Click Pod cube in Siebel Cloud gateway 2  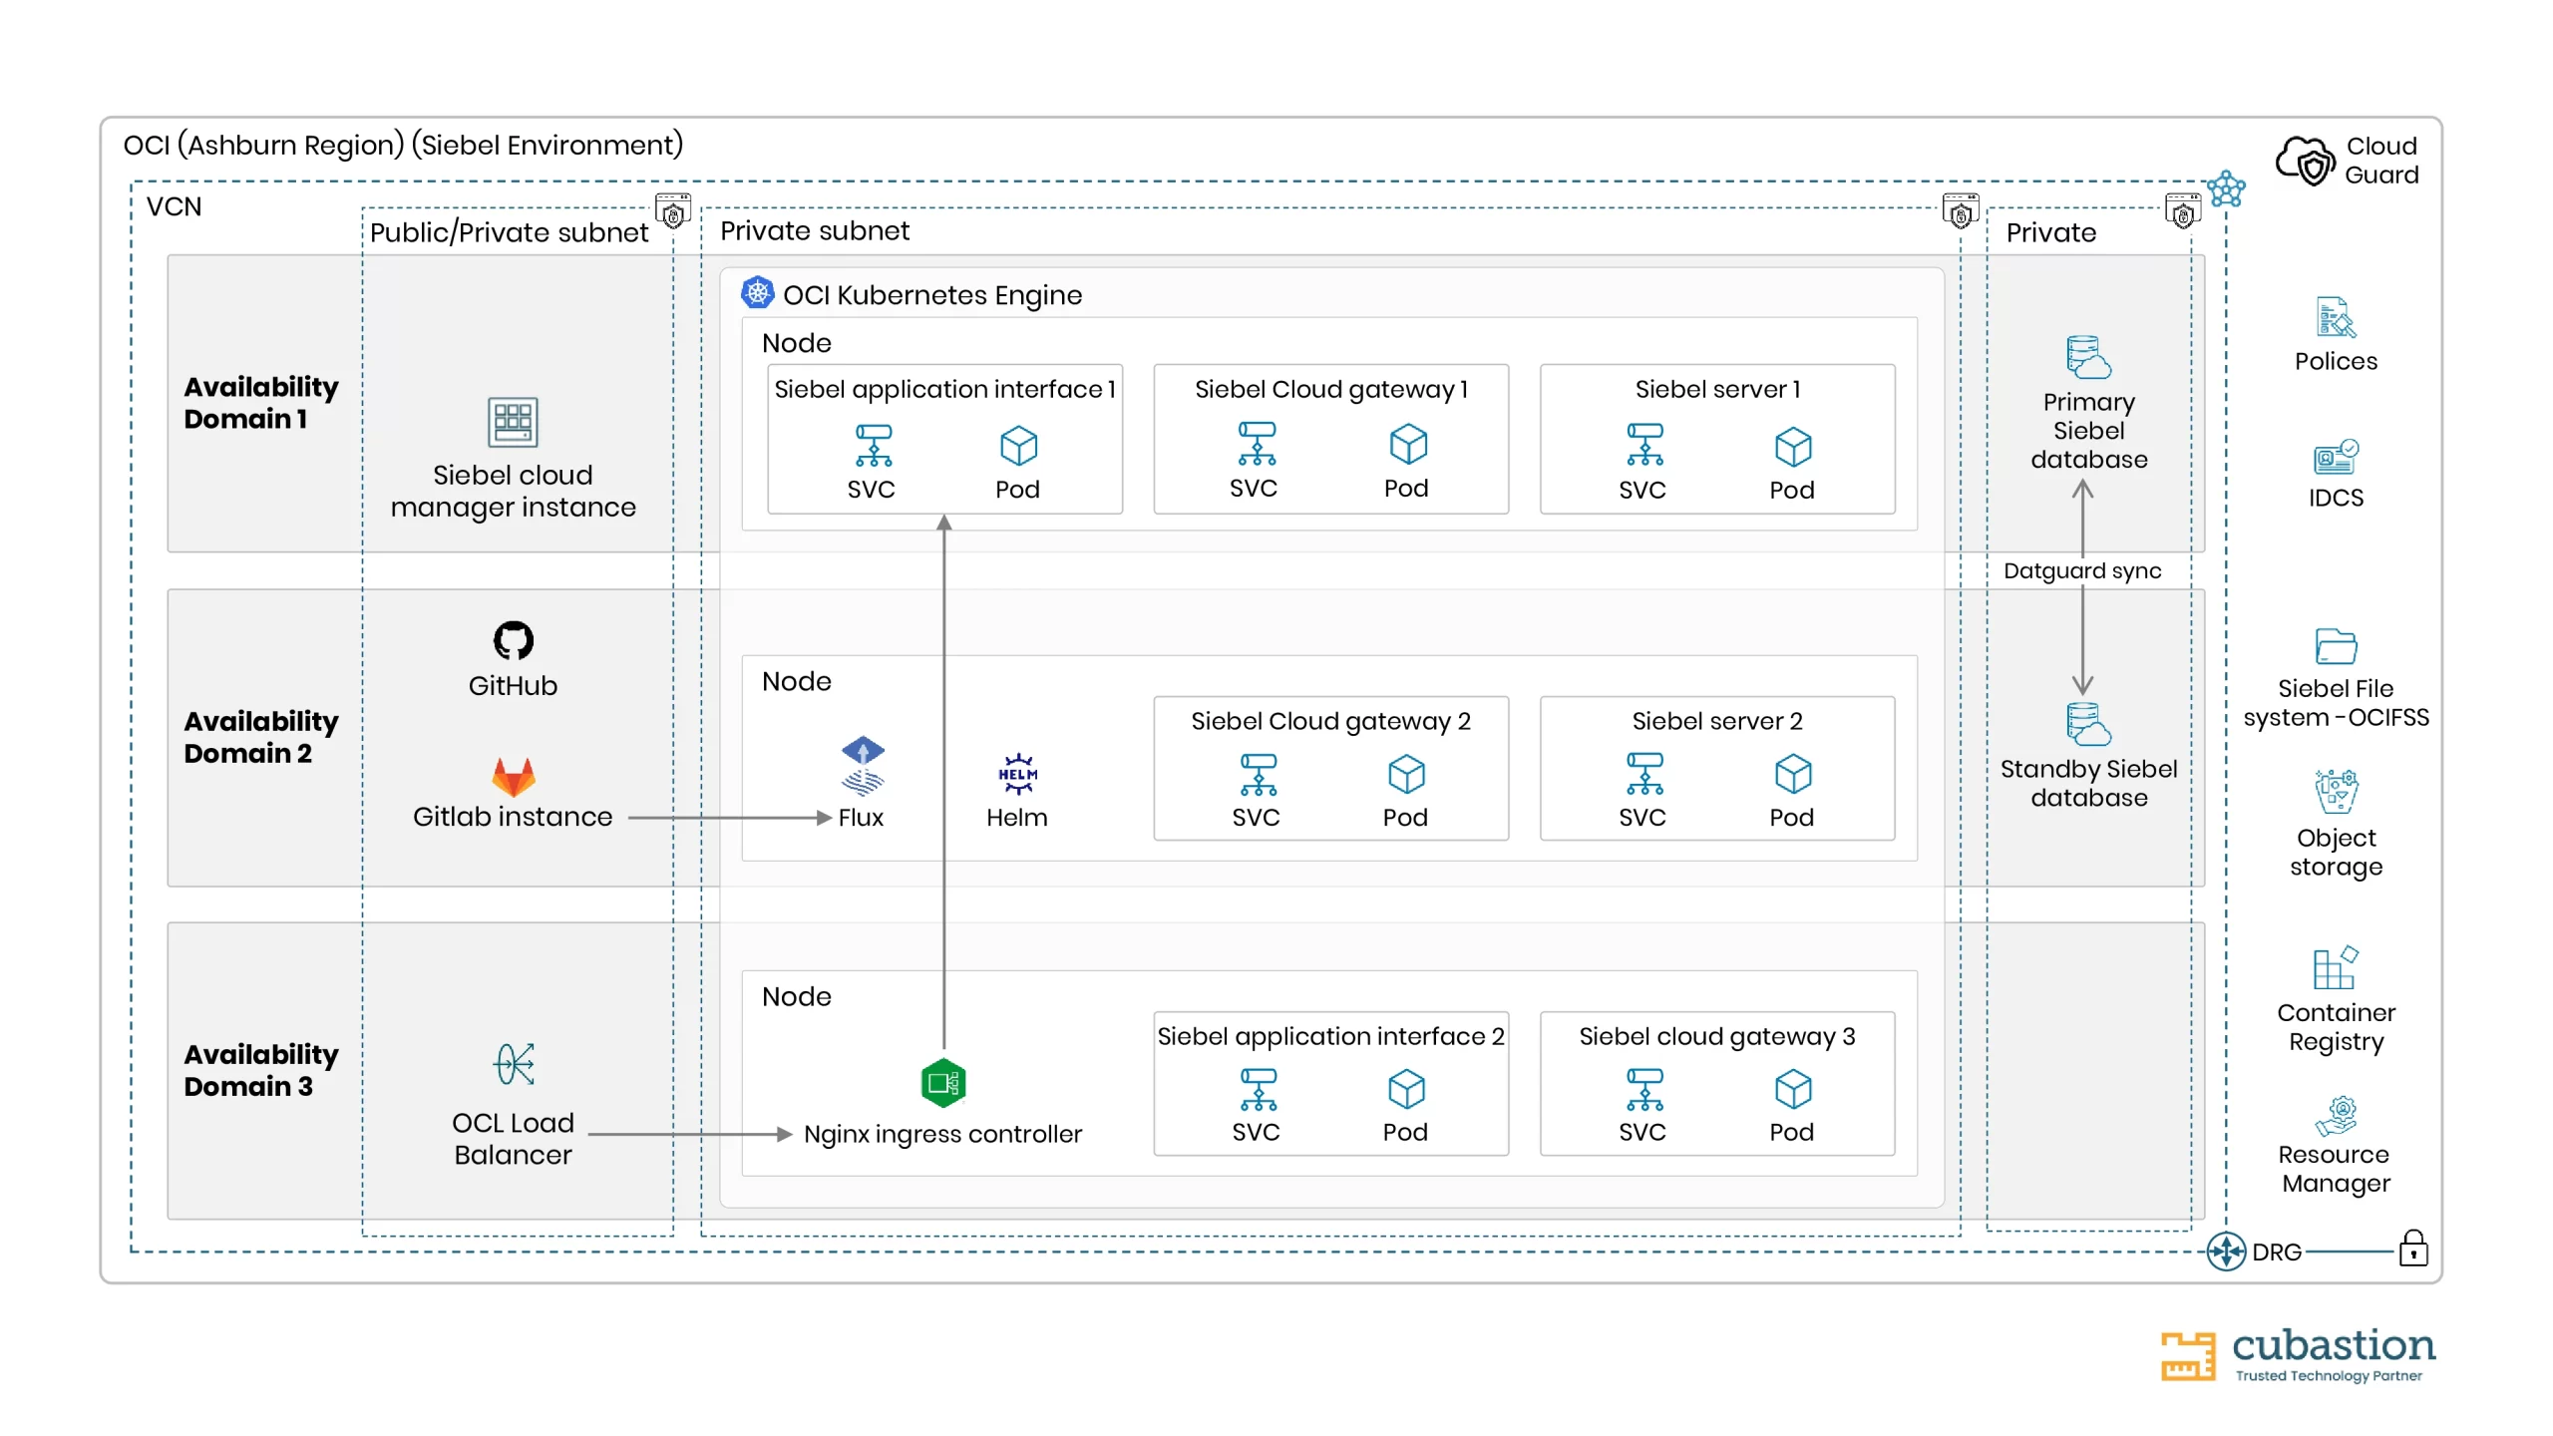1406,774
